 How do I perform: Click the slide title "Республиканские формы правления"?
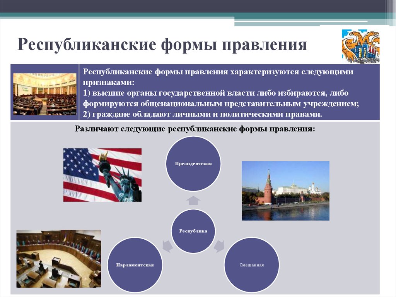162,45
